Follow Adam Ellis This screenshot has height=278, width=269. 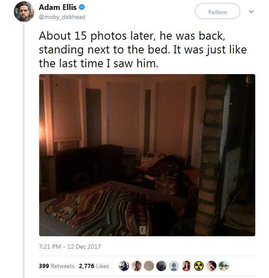(217, 11)
